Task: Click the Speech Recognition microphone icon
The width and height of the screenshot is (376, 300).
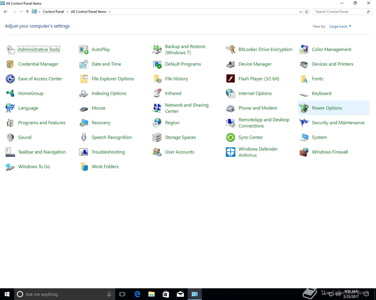Action: pos(84,137)
